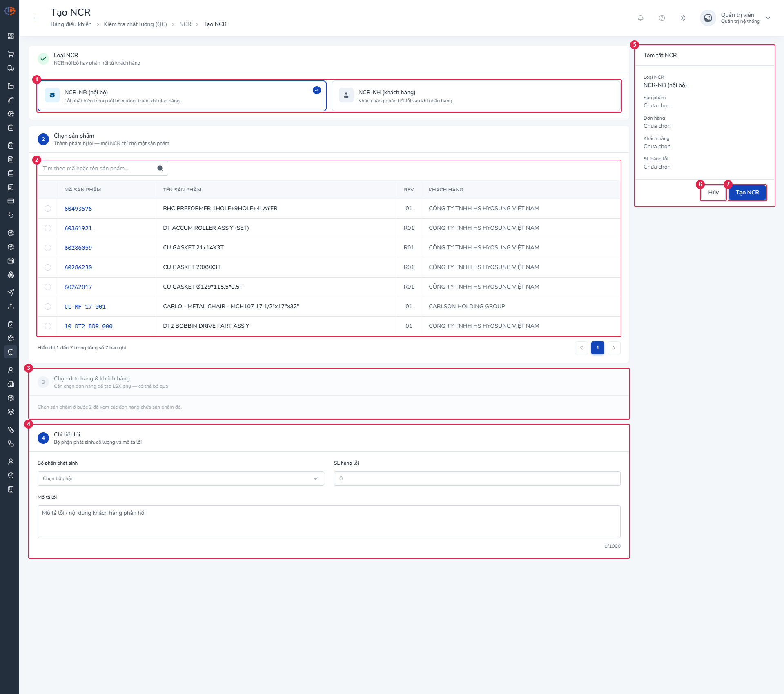Go to next page of products
Screen dimensions: 784x694
coord(614,348)
